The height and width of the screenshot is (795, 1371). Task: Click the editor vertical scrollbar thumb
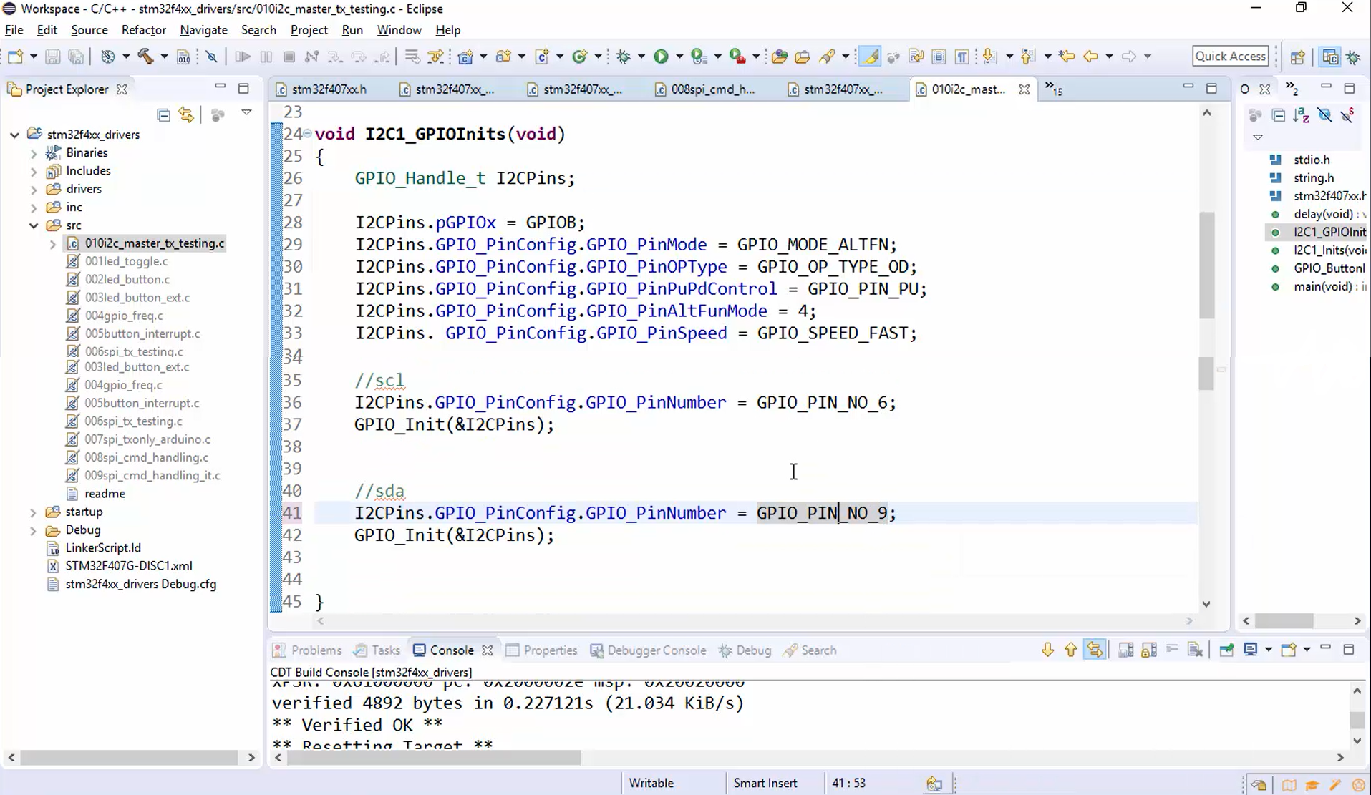coord(1207,265)
